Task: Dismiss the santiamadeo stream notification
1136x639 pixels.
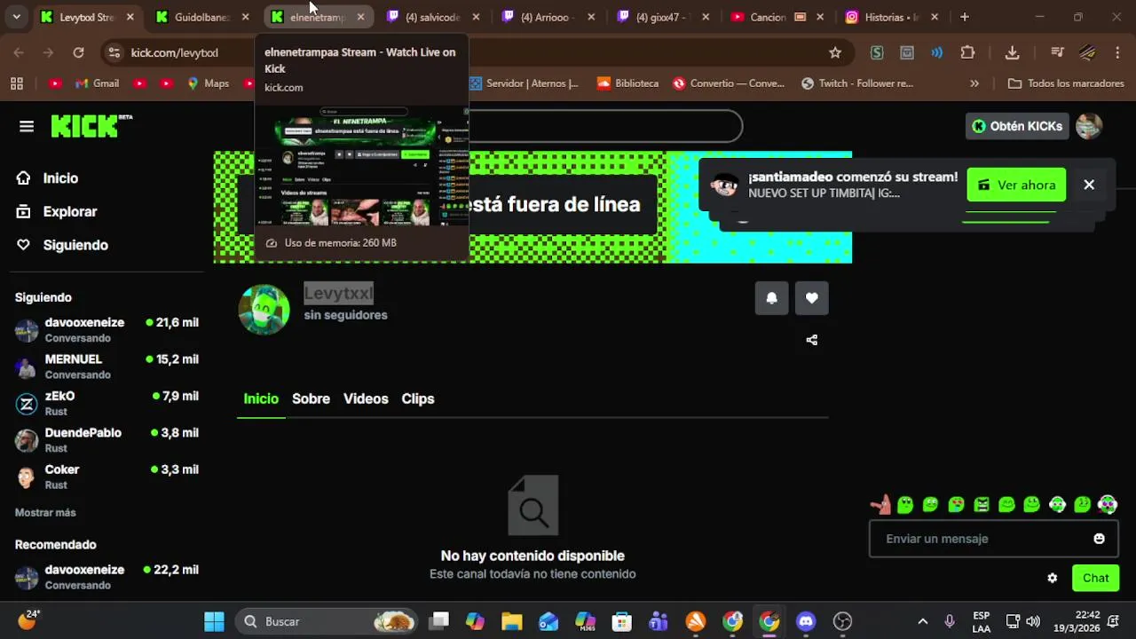Action: 1089,185
